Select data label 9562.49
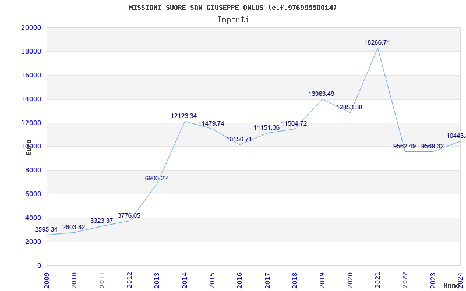The image size is (466, 291). pyautogui.click(x=404, y=146)
